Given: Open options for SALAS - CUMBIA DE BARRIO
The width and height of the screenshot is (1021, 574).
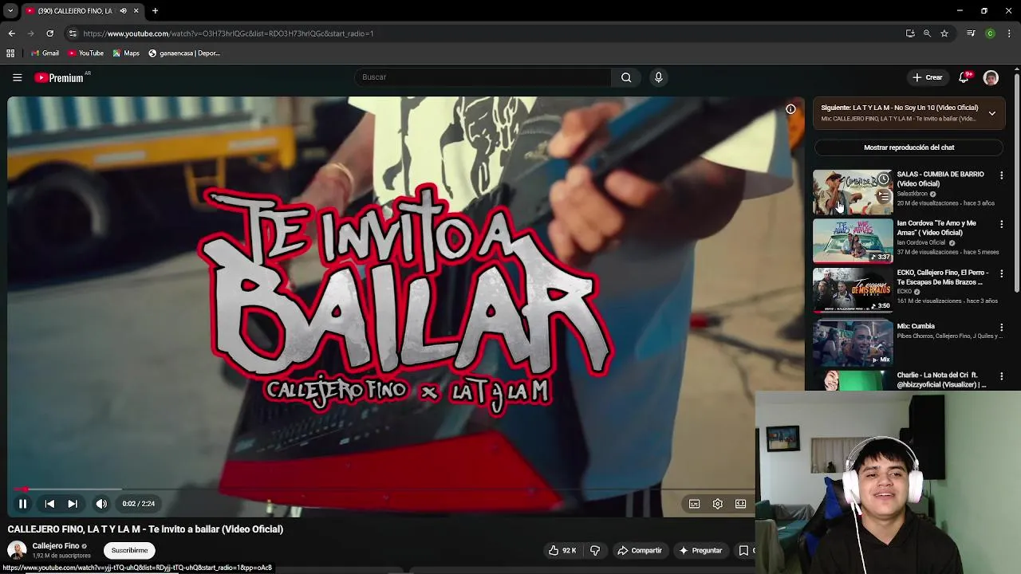Looking at the screenshot, I should [x=1002, y=175].
